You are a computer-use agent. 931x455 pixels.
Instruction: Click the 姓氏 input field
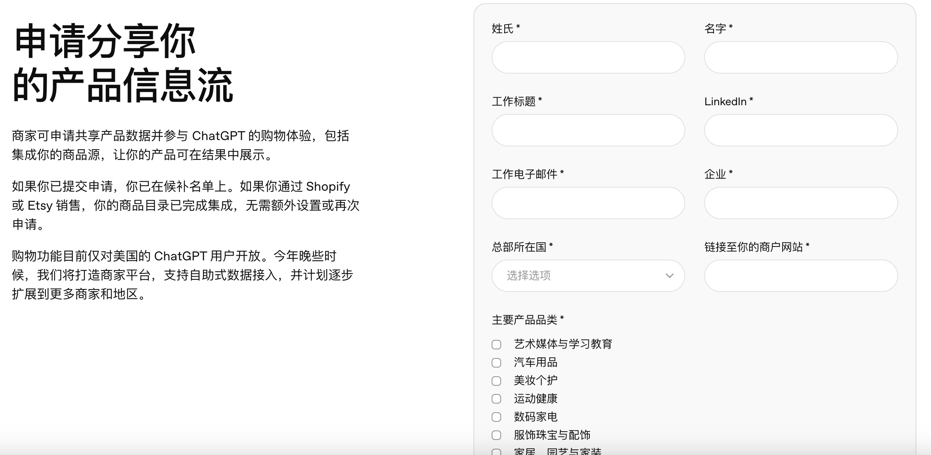click(588, 57)
